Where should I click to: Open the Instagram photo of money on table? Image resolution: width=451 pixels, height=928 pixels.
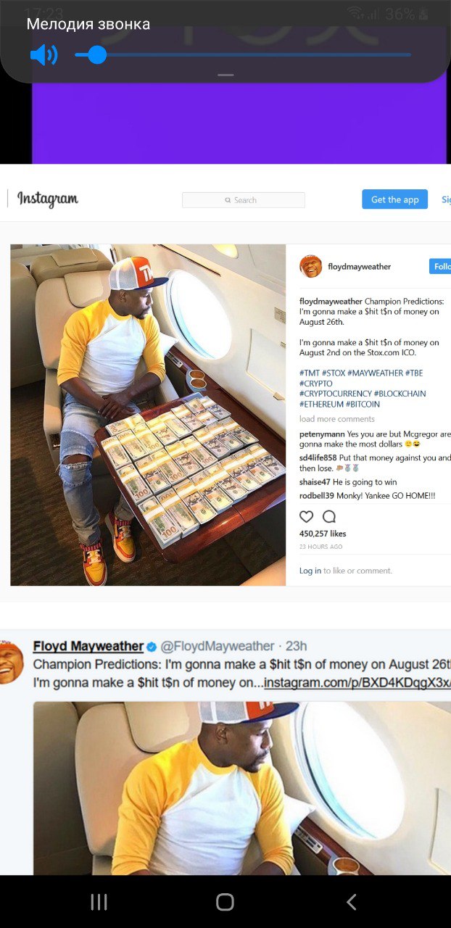coord(148,415)
